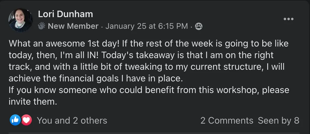Open the post options three-dot menu
The width and height of the screenshot is (310, 134).
[x=288, y=19]
